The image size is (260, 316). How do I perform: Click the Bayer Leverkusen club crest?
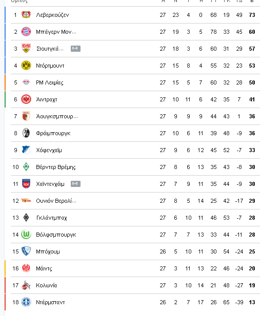point(26,15)
